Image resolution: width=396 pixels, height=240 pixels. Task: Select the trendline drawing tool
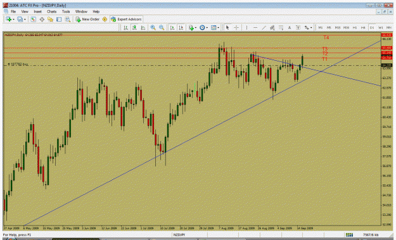264,27
